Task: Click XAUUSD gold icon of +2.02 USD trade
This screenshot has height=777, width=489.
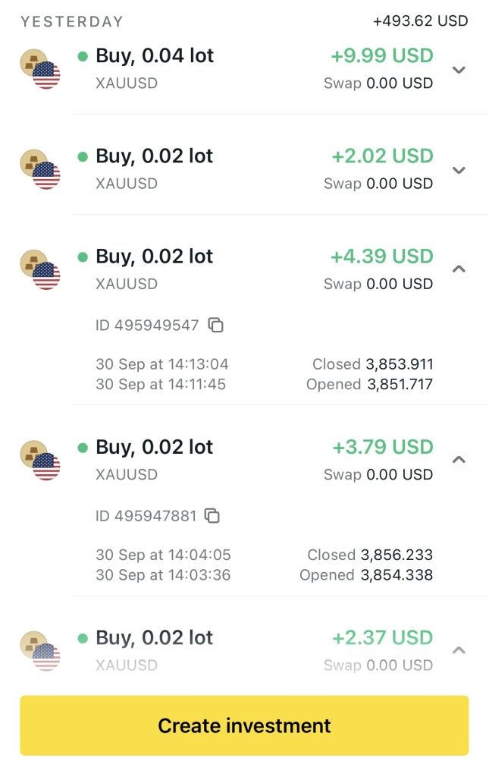Action: (x=39, y=169)
